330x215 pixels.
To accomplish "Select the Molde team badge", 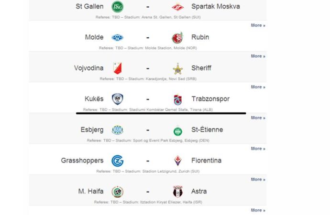I will pyautogui.click(x=118, y=38).
